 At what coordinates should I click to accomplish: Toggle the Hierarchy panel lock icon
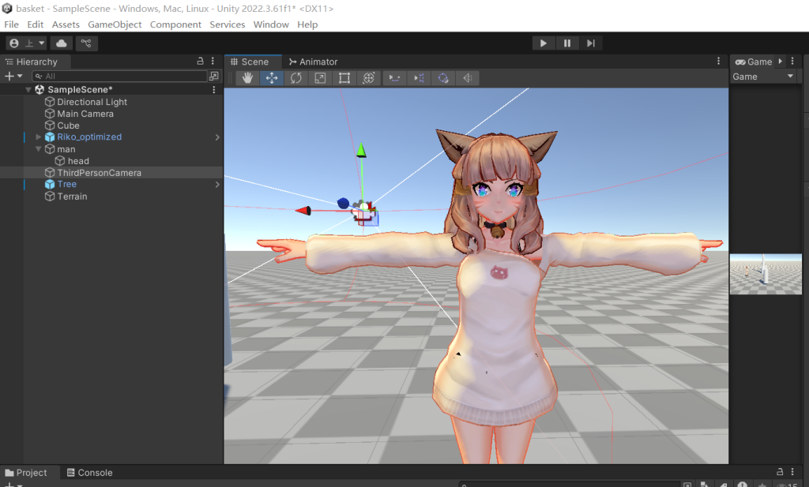201,62
